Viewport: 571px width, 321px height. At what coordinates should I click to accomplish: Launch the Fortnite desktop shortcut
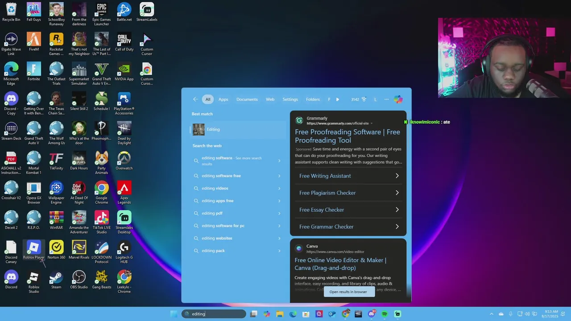(x=34, y=72)
